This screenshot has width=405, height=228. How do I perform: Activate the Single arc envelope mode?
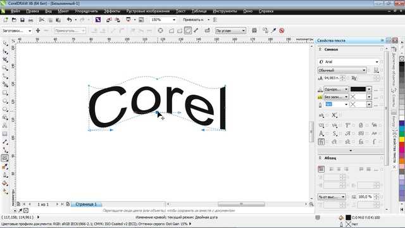coord(180,30)
